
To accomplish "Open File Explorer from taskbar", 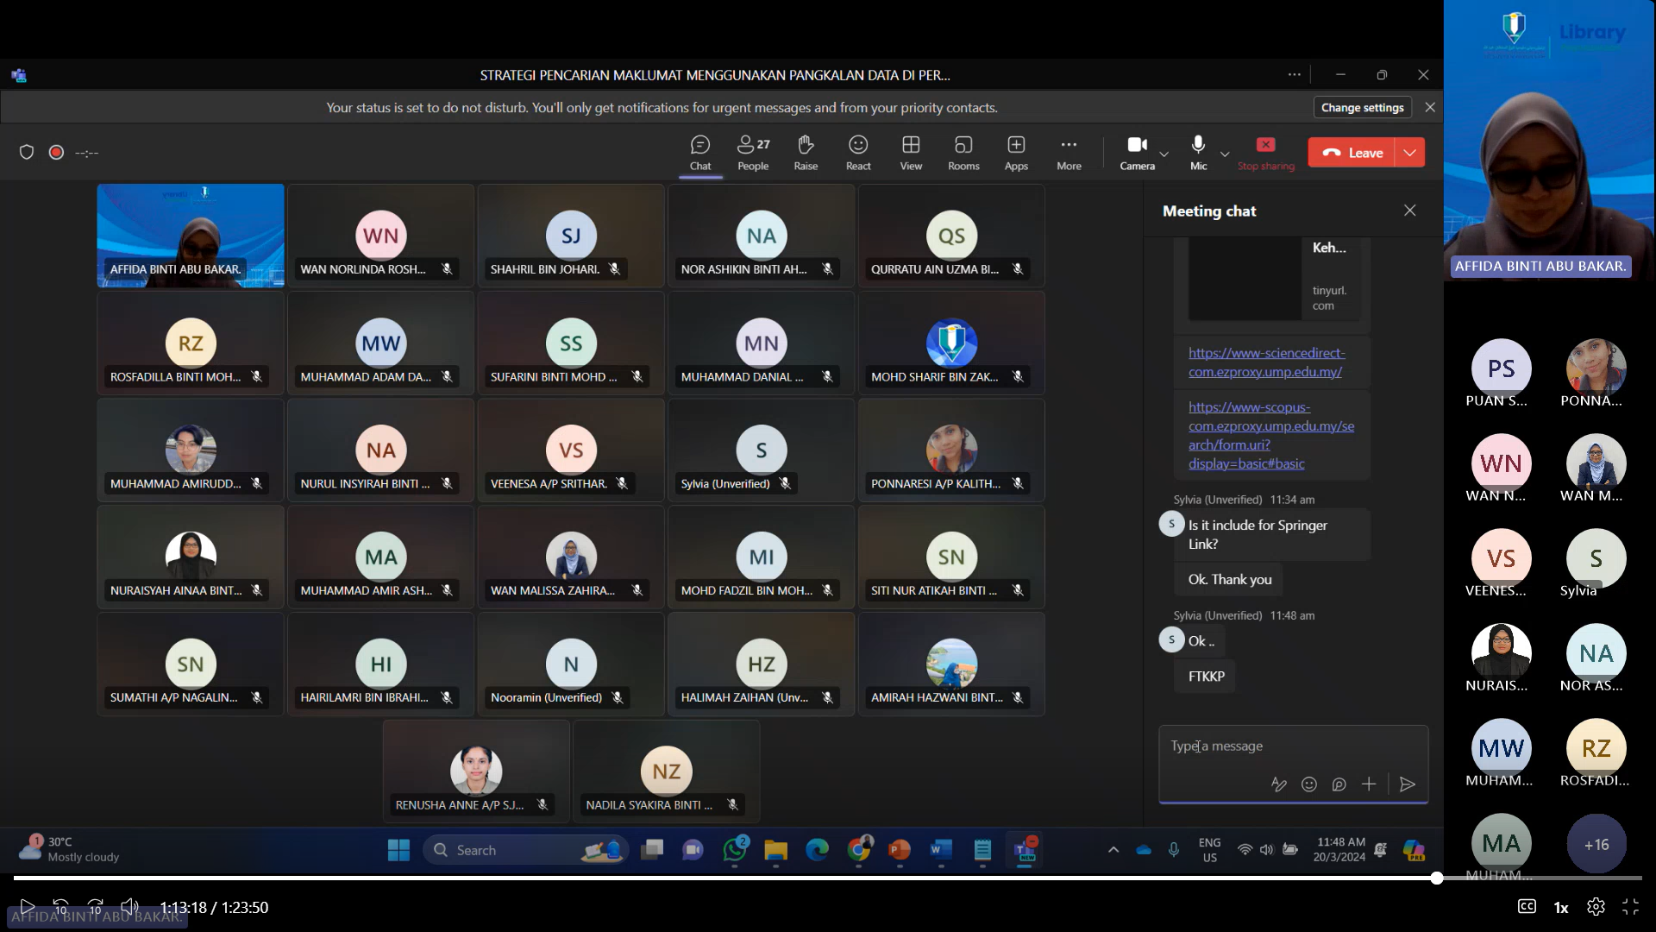I will tap(775, 850).
